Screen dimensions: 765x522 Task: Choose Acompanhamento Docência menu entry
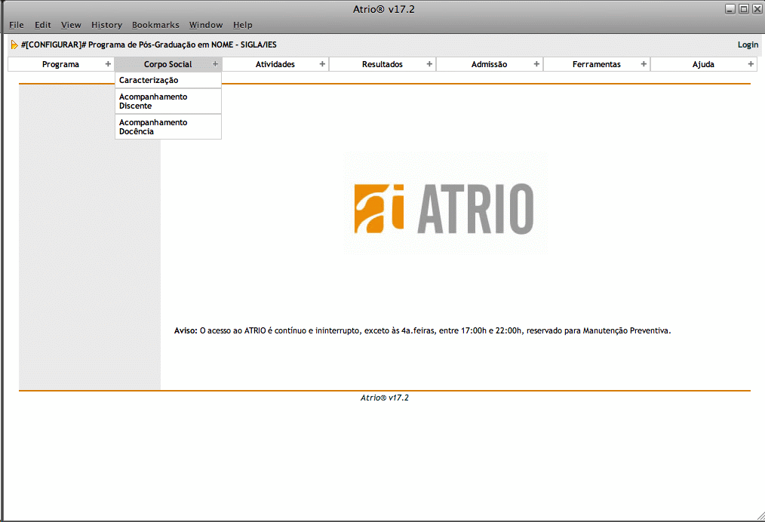coord(153,127)
